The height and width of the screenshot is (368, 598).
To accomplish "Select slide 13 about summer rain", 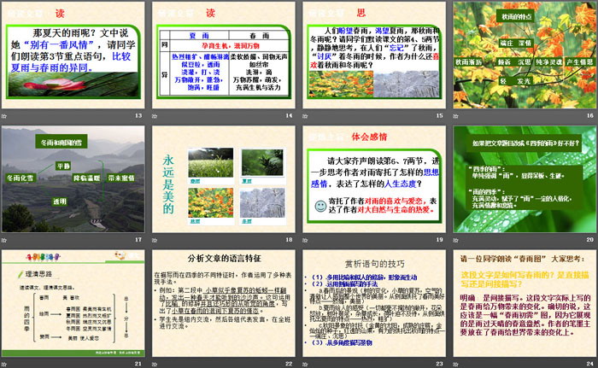I will coord(73,58).
